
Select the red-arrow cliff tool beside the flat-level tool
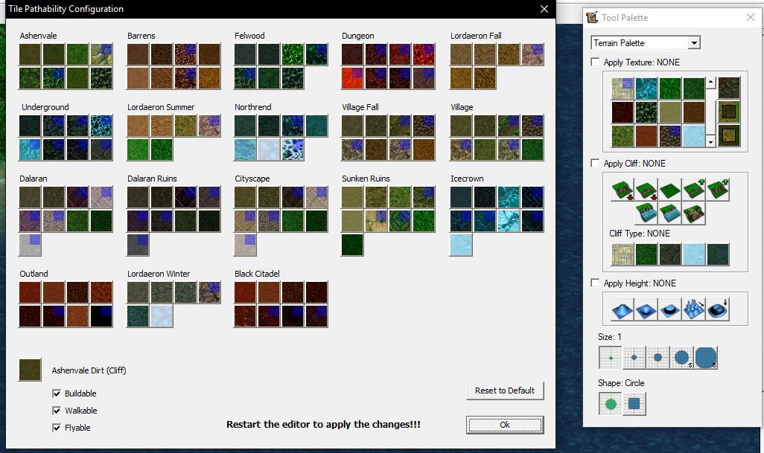(x=646, y=190)
